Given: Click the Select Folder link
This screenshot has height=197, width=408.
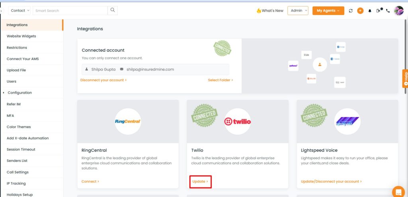Looking at the screenshot, I should pos(220,80).
